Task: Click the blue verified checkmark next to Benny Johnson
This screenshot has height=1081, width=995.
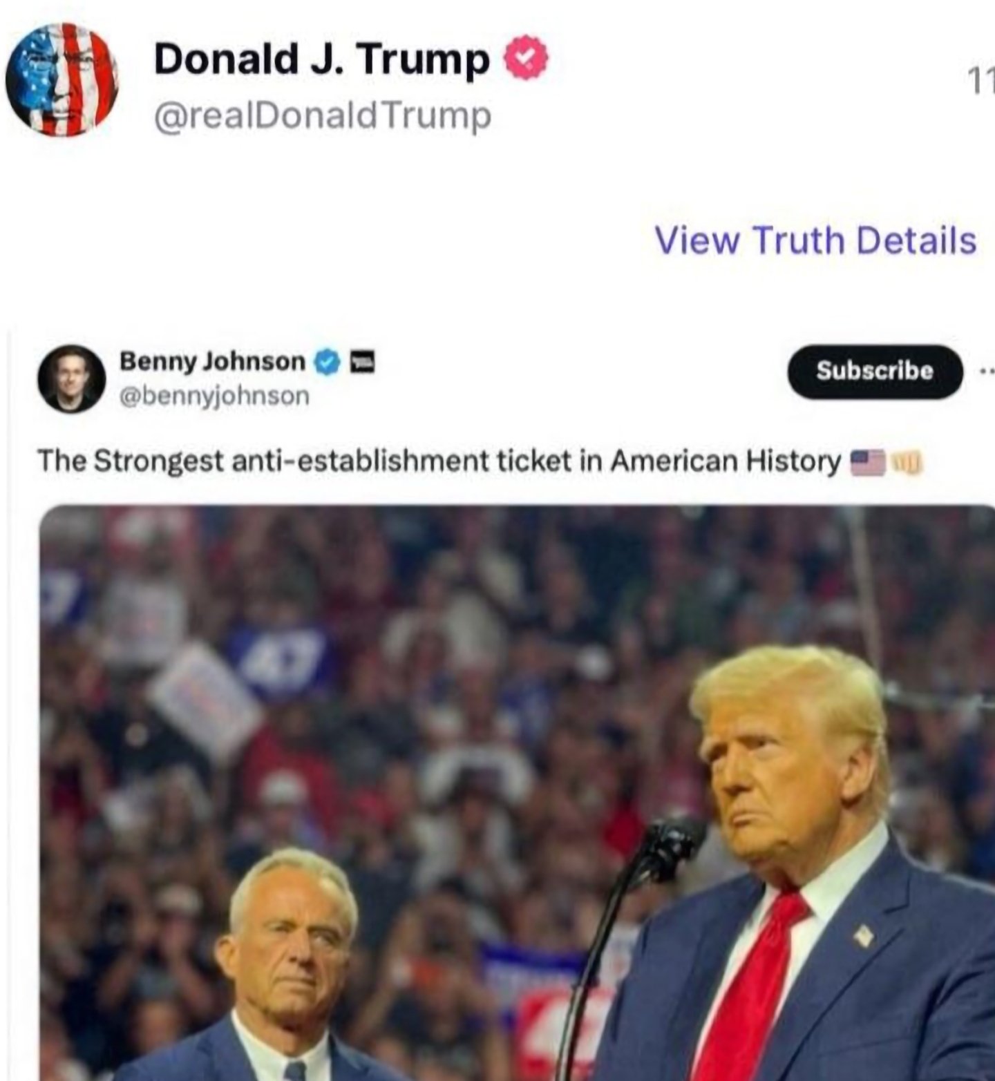Action: 328,362
